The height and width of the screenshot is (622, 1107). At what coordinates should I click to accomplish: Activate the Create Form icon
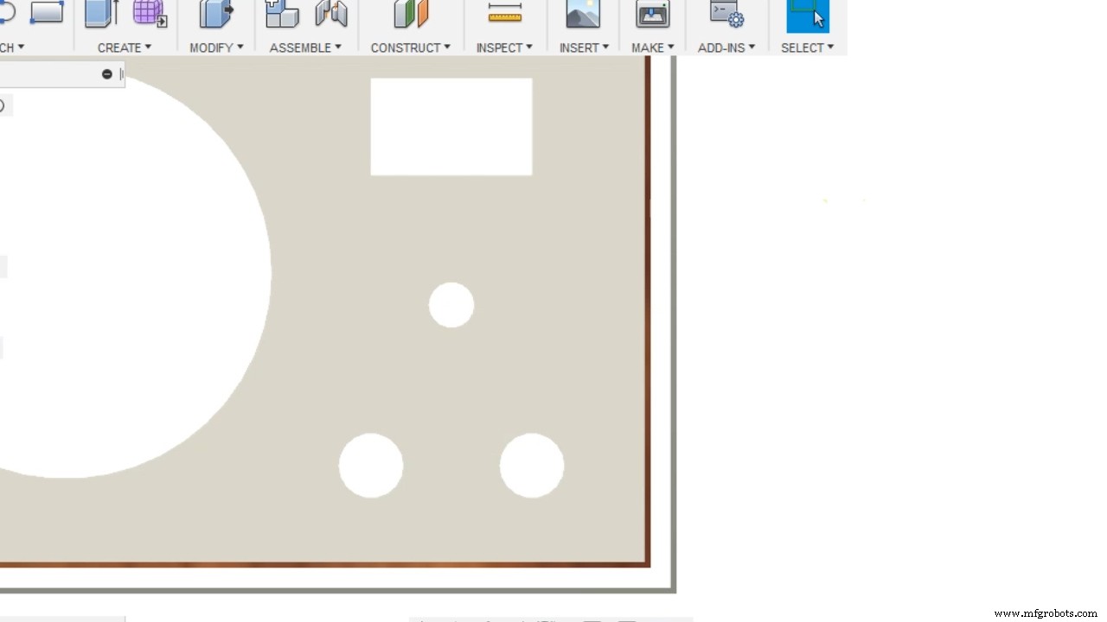pyautogui.click(x=149, y=13)
